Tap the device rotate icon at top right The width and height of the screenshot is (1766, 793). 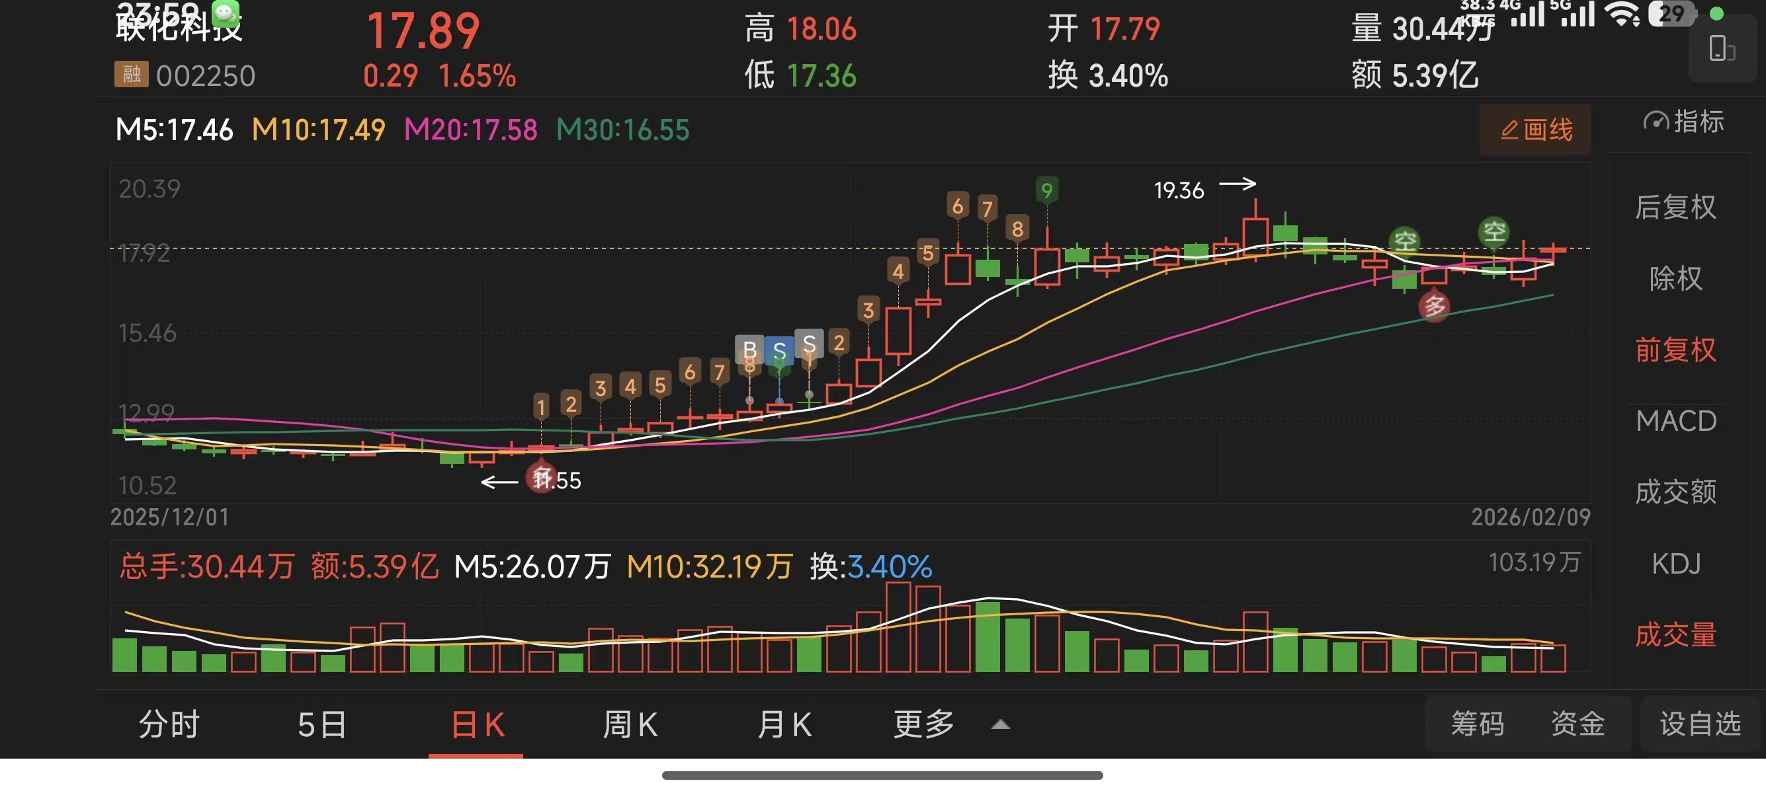[x=1721, y=50]
